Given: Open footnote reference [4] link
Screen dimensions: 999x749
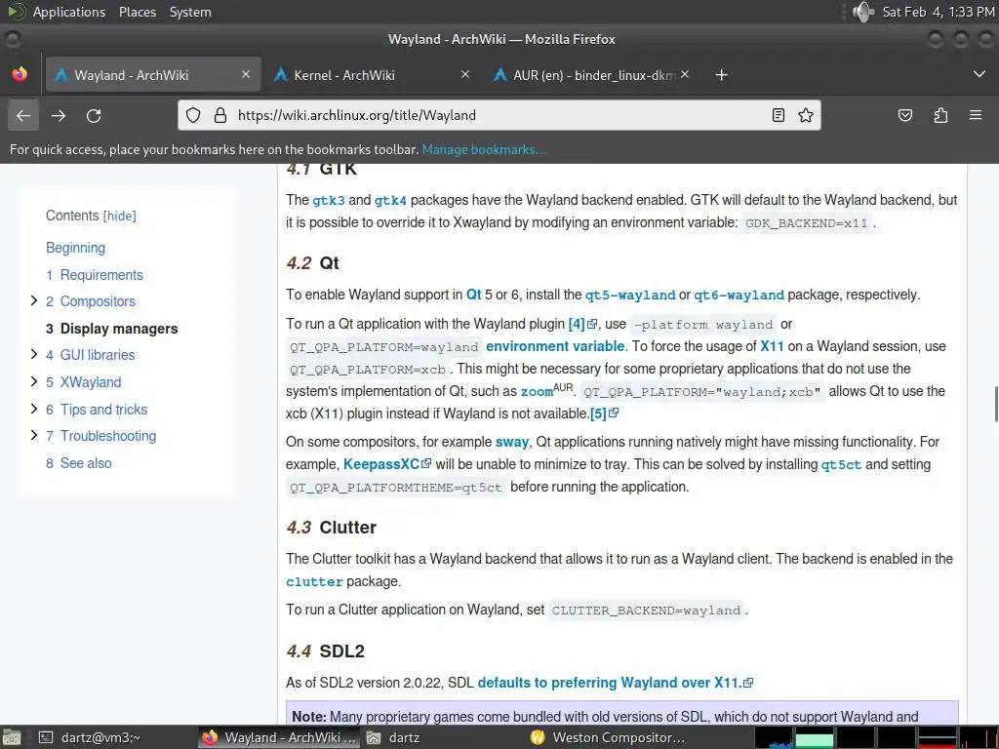Looking at the screenshot, I should [x=581, y=324].
